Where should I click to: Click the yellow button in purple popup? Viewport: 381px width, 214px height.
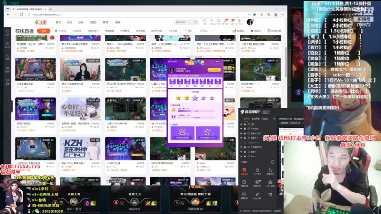click(214, 70)
